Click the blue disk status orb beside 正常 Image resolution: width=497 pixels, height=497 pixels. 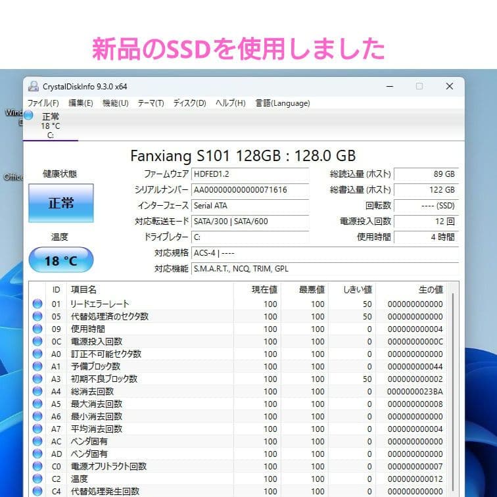[x=28, y=115]
